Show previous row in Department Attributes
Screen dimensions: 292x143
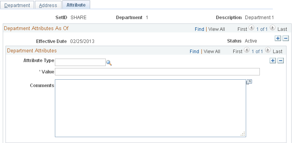247,50
